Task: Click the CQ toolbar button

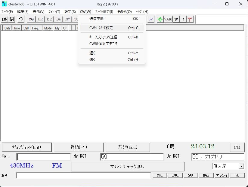Action: [31, 19]
